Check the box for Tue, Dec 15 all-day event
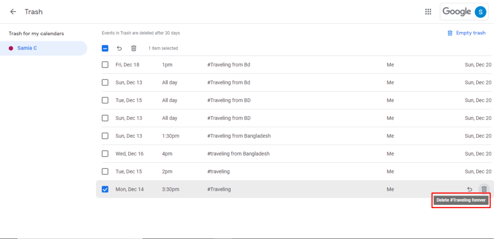This screenshot has width=494, height=239. [105, 100]
